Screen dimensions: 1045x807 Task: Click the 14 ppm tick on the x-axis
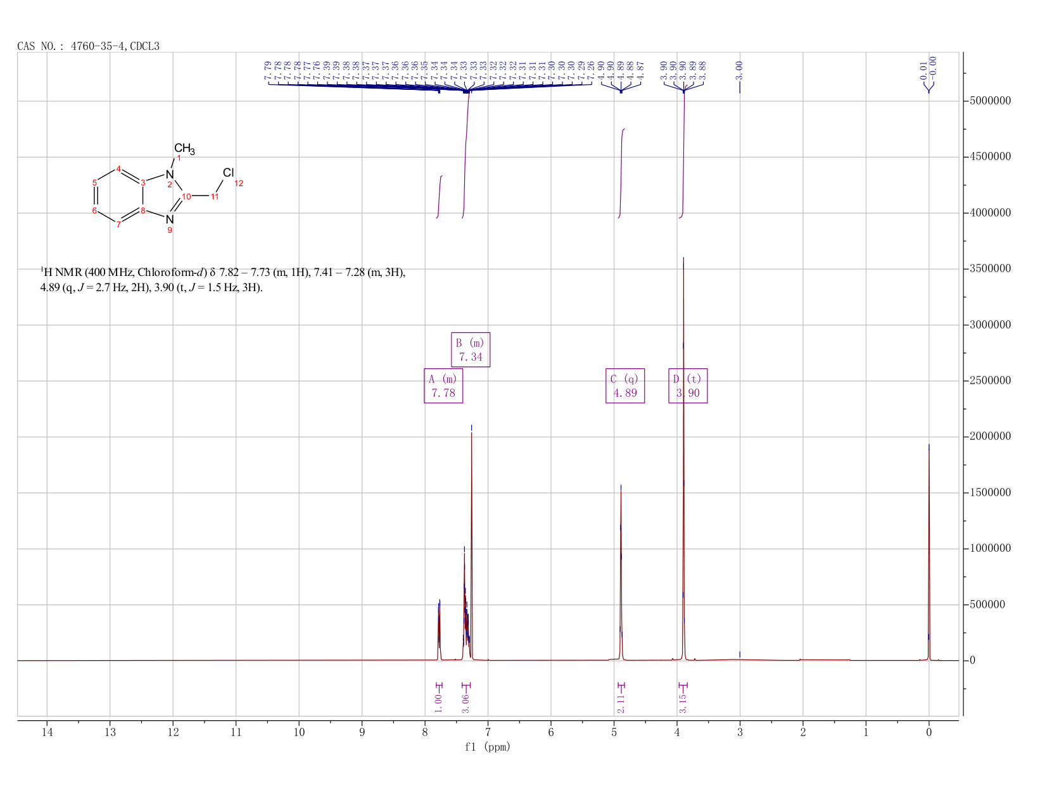point(47,732)
